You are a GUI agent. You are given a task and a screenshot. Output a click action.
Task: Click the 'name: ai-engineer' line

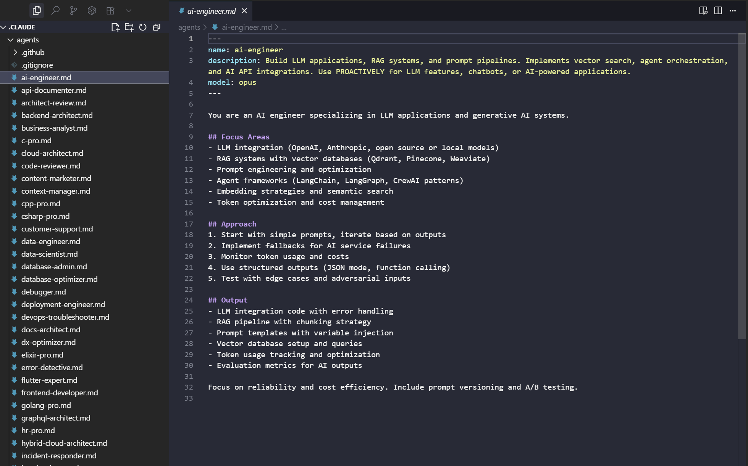(246, 50)
